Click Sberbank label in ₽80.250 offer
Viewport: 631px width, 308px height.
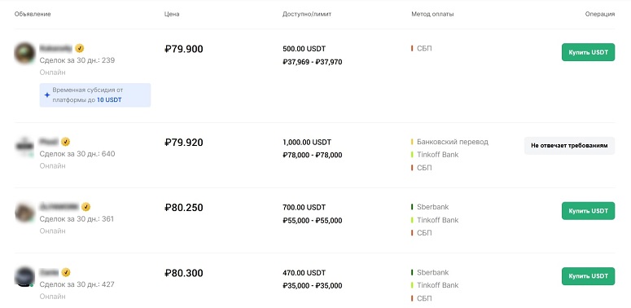(432, 207)
